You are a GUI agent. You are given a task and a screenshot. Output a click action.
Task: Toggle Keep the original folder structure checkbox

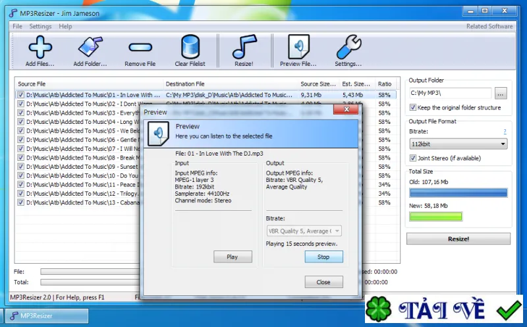413,107
